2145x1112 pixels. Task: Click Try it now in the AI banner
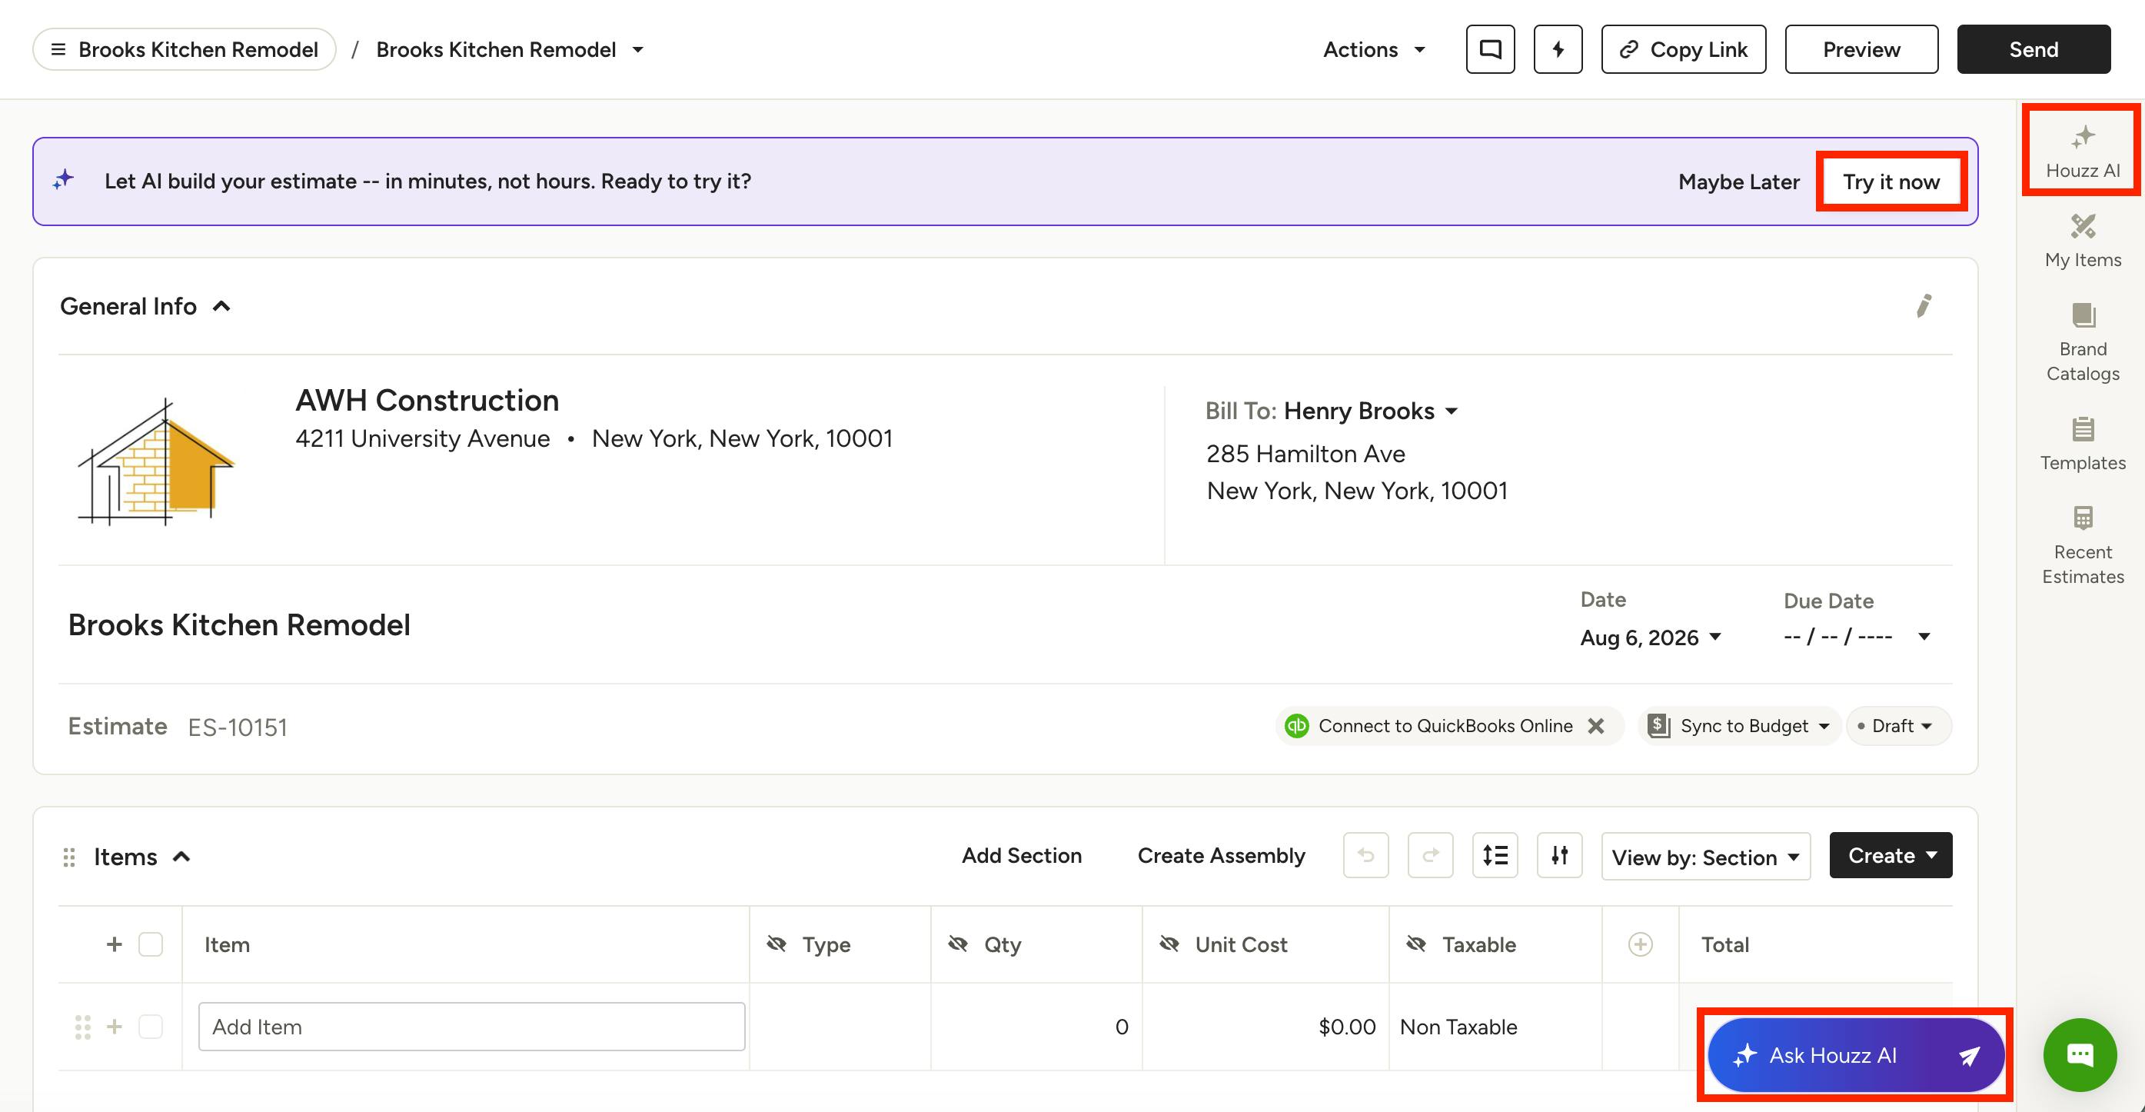tap(1891, 181)
